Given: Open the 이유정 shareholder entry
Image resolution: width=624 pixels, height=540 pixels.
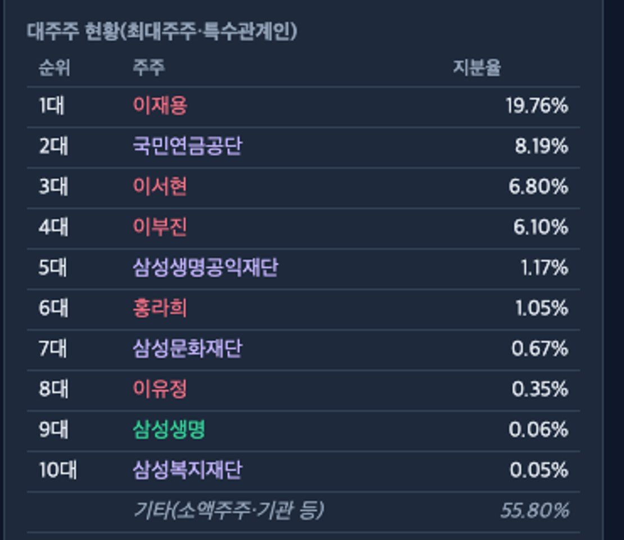Looking at the screenshot, I should point(160,389).
